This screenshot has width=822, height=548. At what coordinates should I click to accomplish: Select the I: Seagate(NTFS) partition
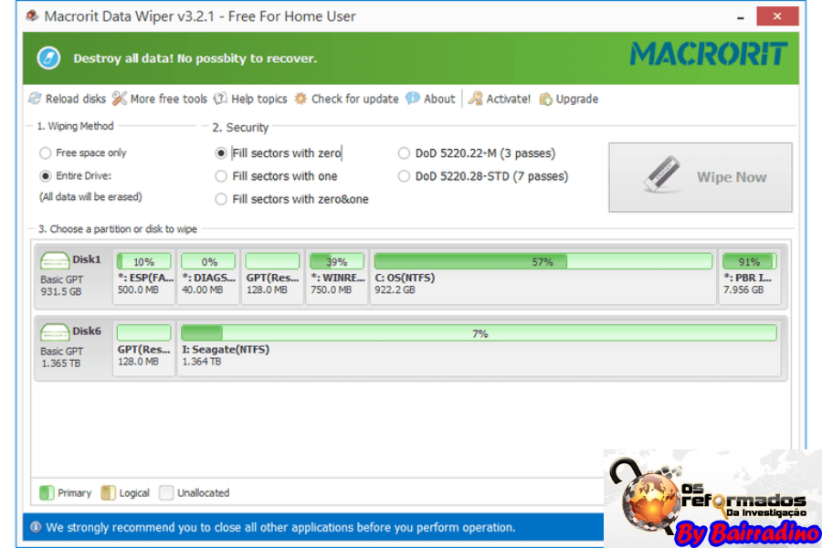tap(479, 349)
